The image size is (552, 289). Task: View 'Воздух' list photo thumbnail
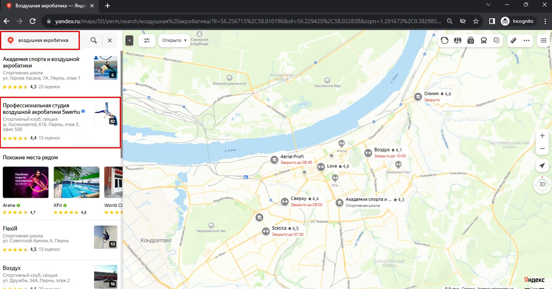[105, 276]
